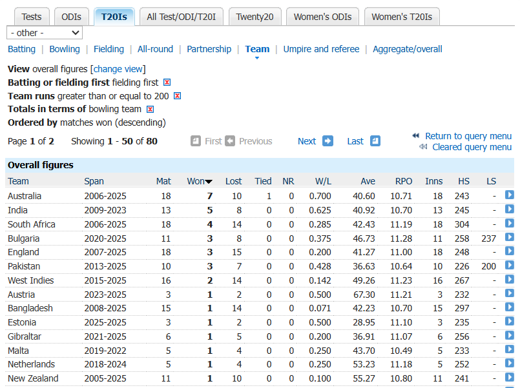
Task: Open Malta row detail arrow
Action: pyautogui.click(x=510, y=349)
